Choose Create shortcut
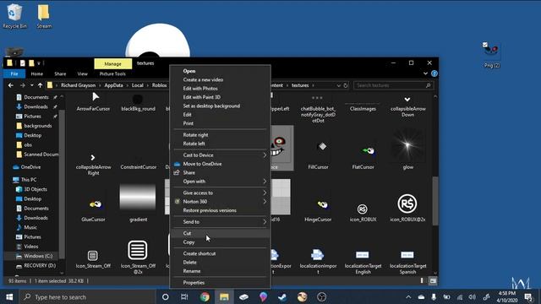The width and height of the screenshot is (541, 304). (199, 253)
